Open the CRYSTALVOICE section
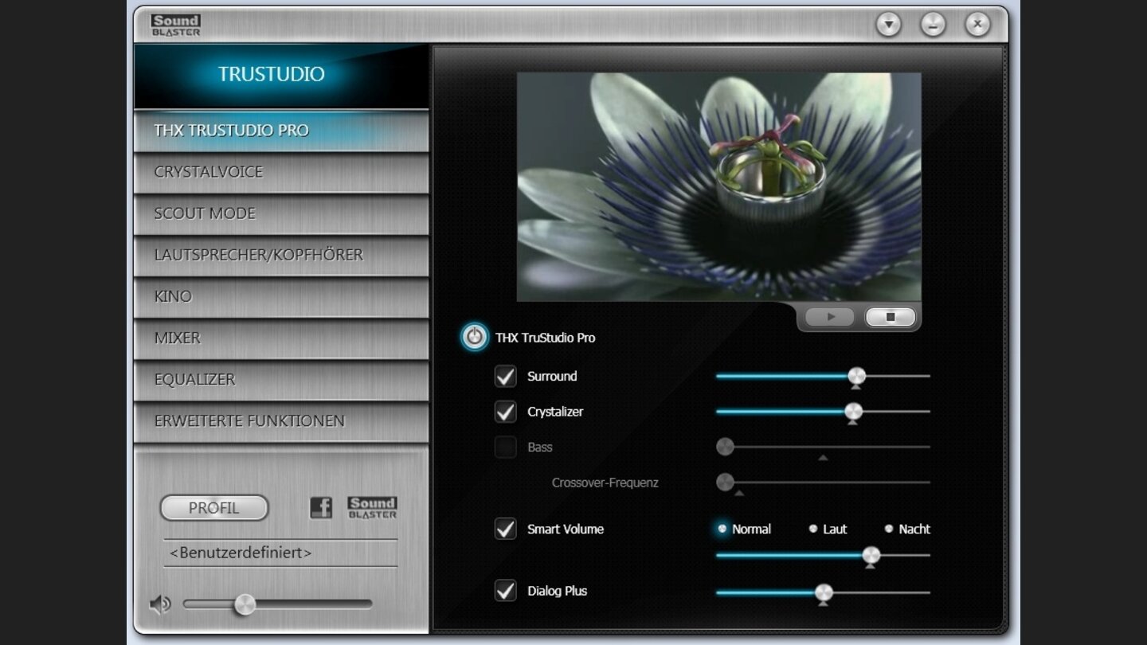Viewport: 1147px width, 645px height. [x=281, y=172]
